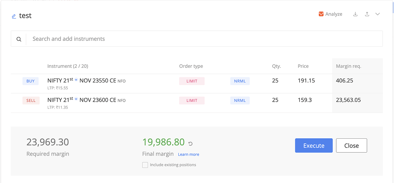
Task: Click the weekly 'w' badge on 23600 CE
Action: point(76,99)
